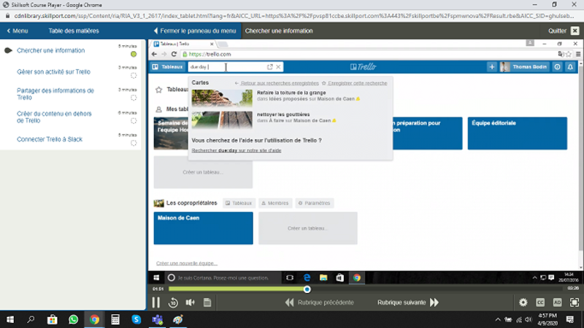Image resolution: width=584 pixels, height=328 pixels.
Task: Click the progress bar playhead handle
Action: (307, 289)
